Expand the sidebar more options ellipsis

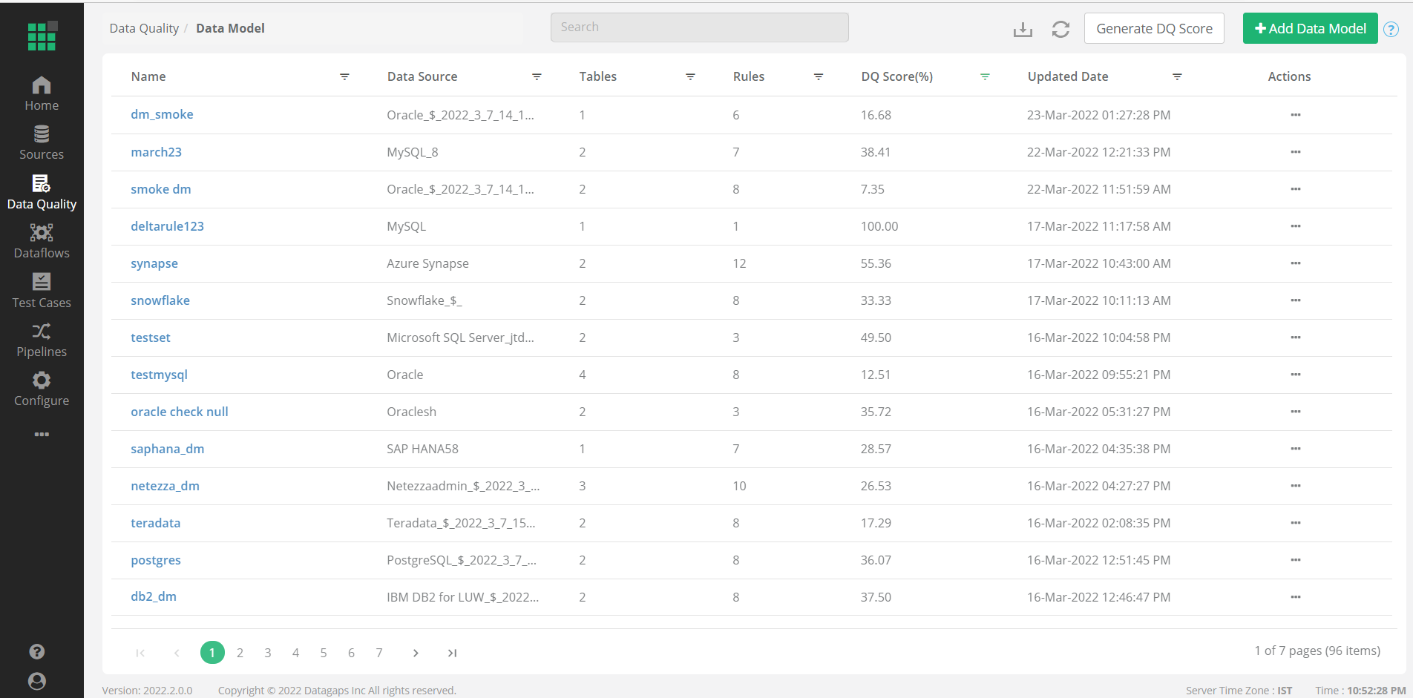(42, 435)
